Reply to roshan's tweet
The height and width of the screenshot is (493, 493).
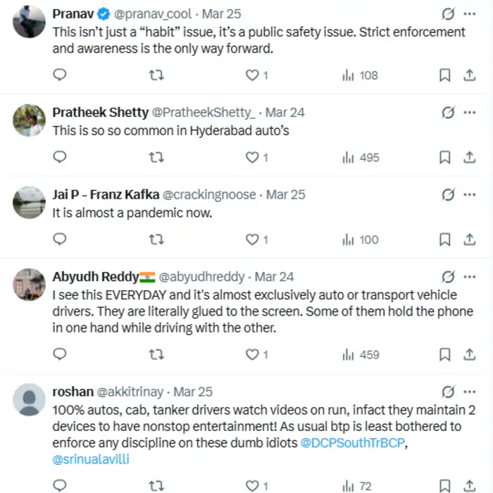[x=60, y=485]
